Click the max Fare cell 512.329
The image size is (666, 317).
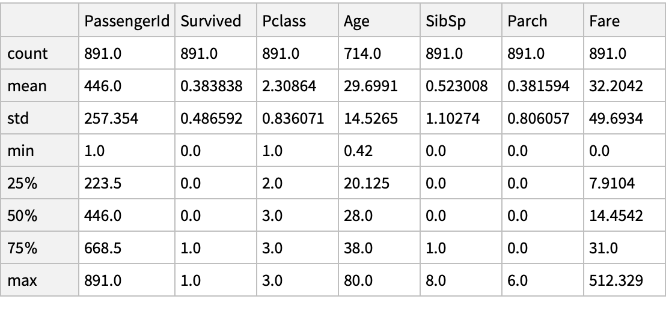pos(617,280)
